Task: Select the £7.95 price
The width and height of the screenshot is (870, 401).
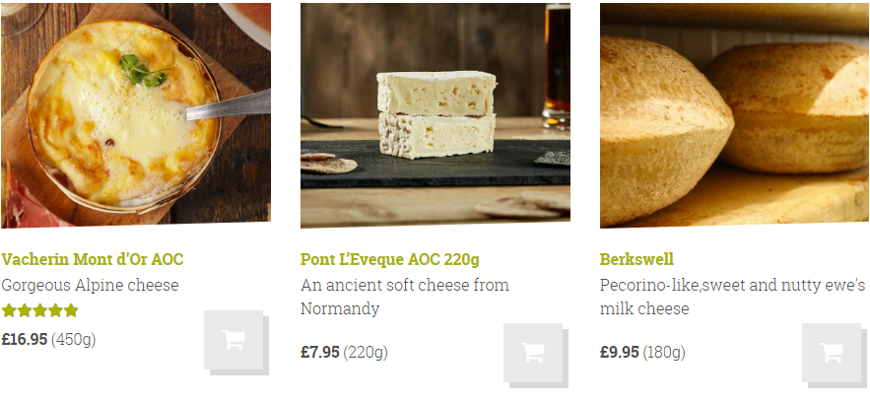Action: [320, 352]
